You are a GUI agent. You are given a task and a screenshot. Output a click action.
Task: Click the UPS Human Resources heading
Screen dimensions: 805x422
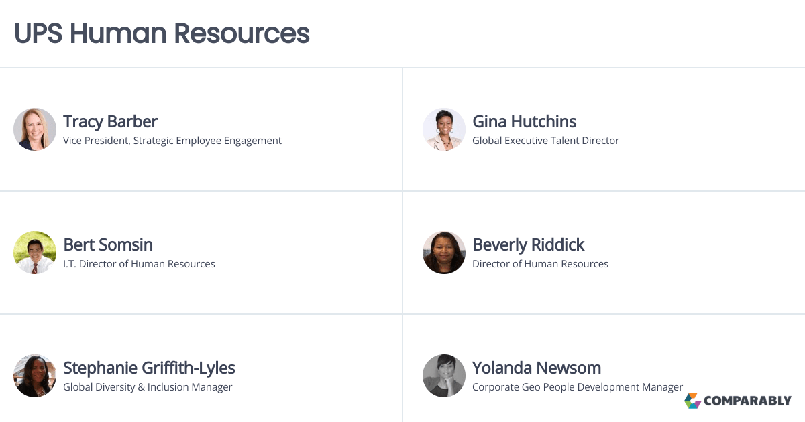pyautogui.click(x=162, y=33)
